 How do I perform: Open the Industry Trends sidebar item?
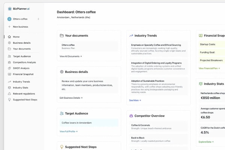coord(21,82)
